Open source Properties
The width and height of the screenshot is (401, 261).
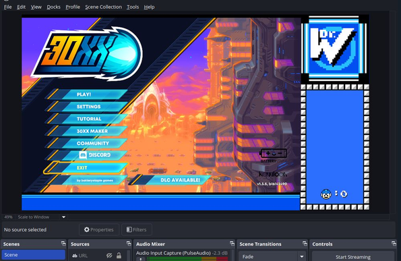click(98, 229)
